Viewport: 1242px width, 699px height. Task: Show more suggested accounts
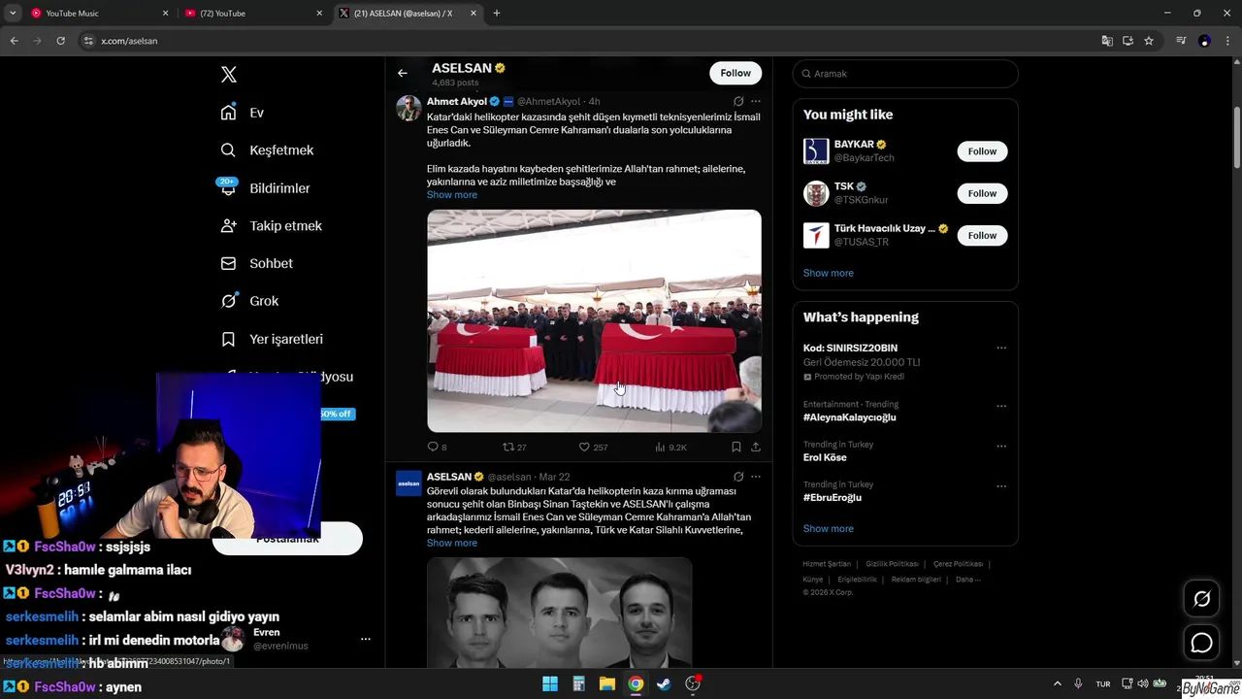tap(828, 273)
